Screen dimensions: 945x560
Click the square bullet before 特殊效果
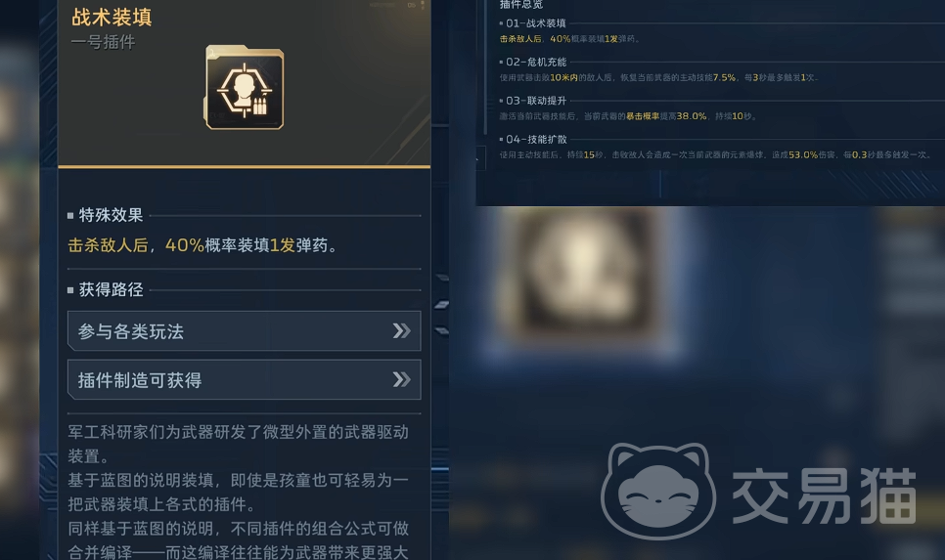[70, 216]
